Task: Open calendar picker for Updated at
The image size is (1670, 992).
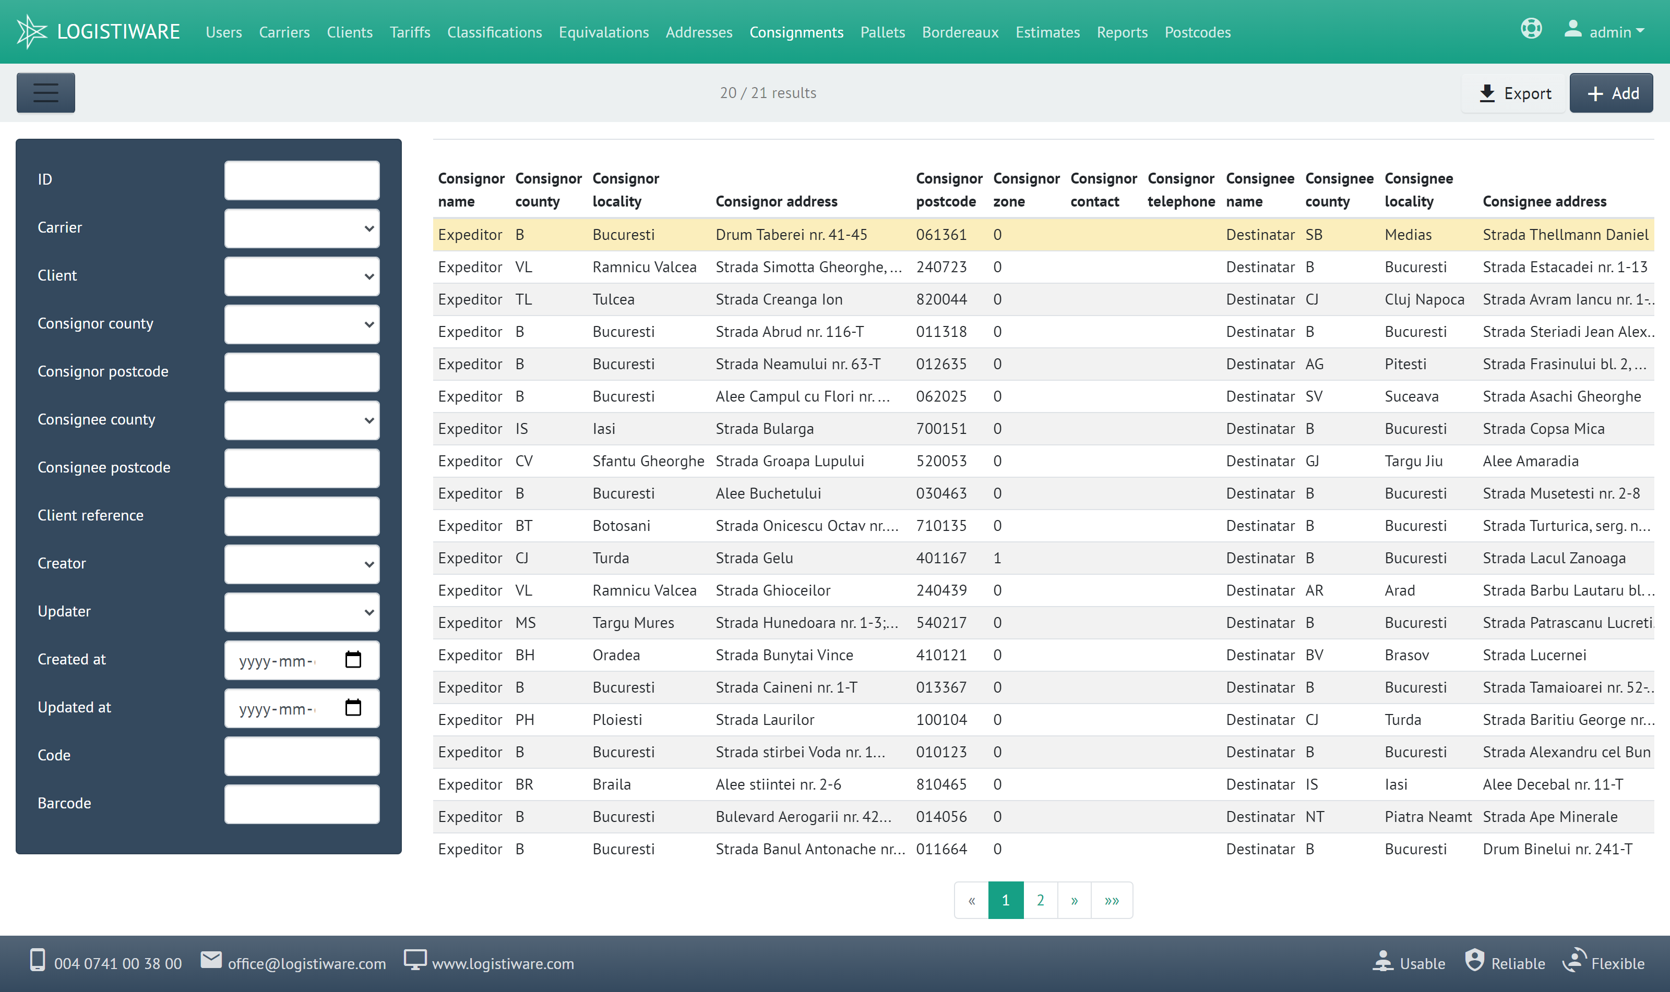Action: pyautogui.click(x=353, y=708)
